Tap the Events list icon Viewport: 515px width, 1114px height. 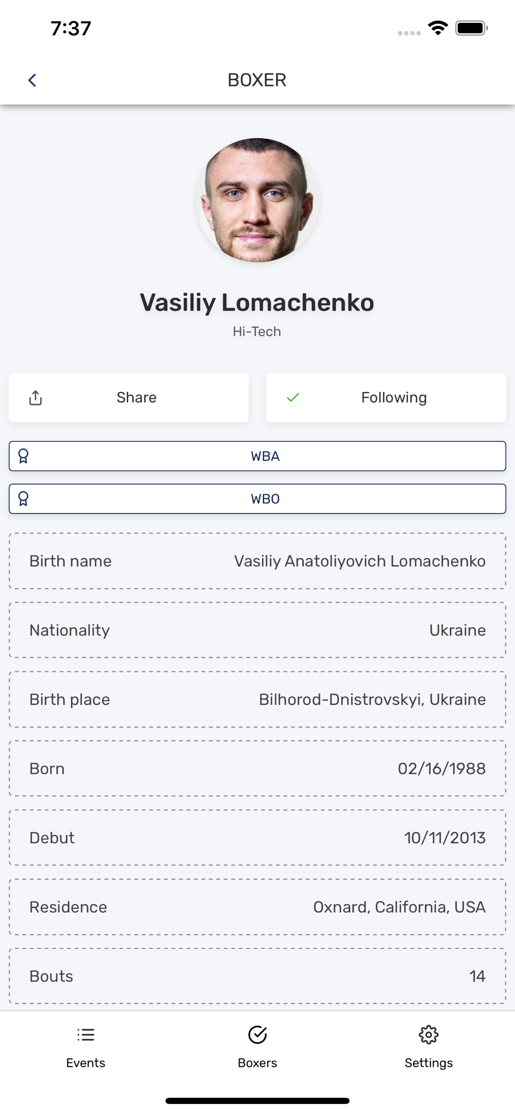click(x=86, y=1035)
